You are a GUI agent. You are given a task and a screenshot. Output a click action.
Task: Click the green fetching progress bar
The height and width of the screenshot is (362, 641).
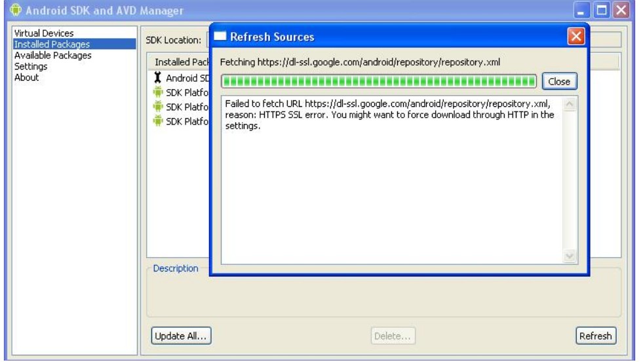[x=379, y=81]
